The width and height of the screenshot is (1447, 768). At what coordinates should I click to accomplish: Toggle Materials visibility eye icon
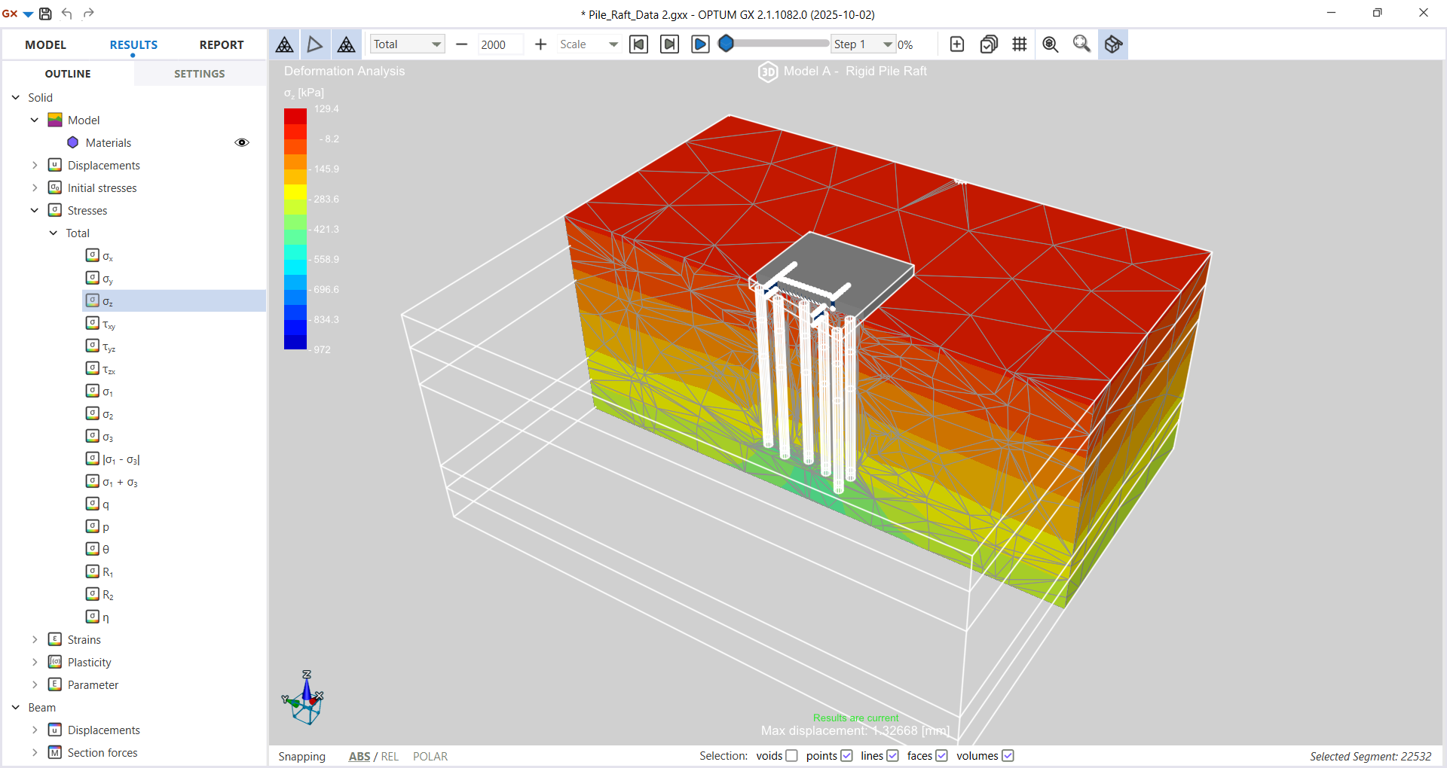point(242,142)
